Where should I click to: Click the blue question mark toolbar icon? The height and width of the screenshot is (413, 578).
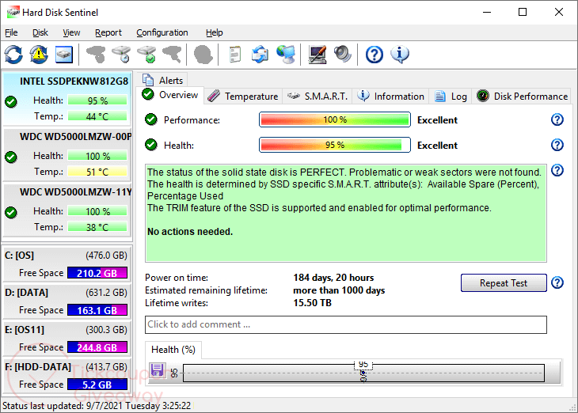click(x=375, y=55)
